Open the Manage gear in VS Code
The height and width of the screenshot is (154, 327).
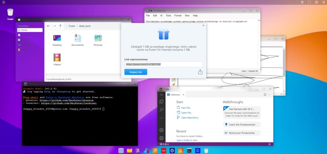click(162, 138)
